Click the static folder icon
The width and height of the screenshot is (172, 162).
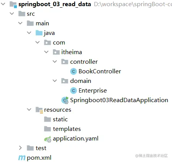(48, 119)
